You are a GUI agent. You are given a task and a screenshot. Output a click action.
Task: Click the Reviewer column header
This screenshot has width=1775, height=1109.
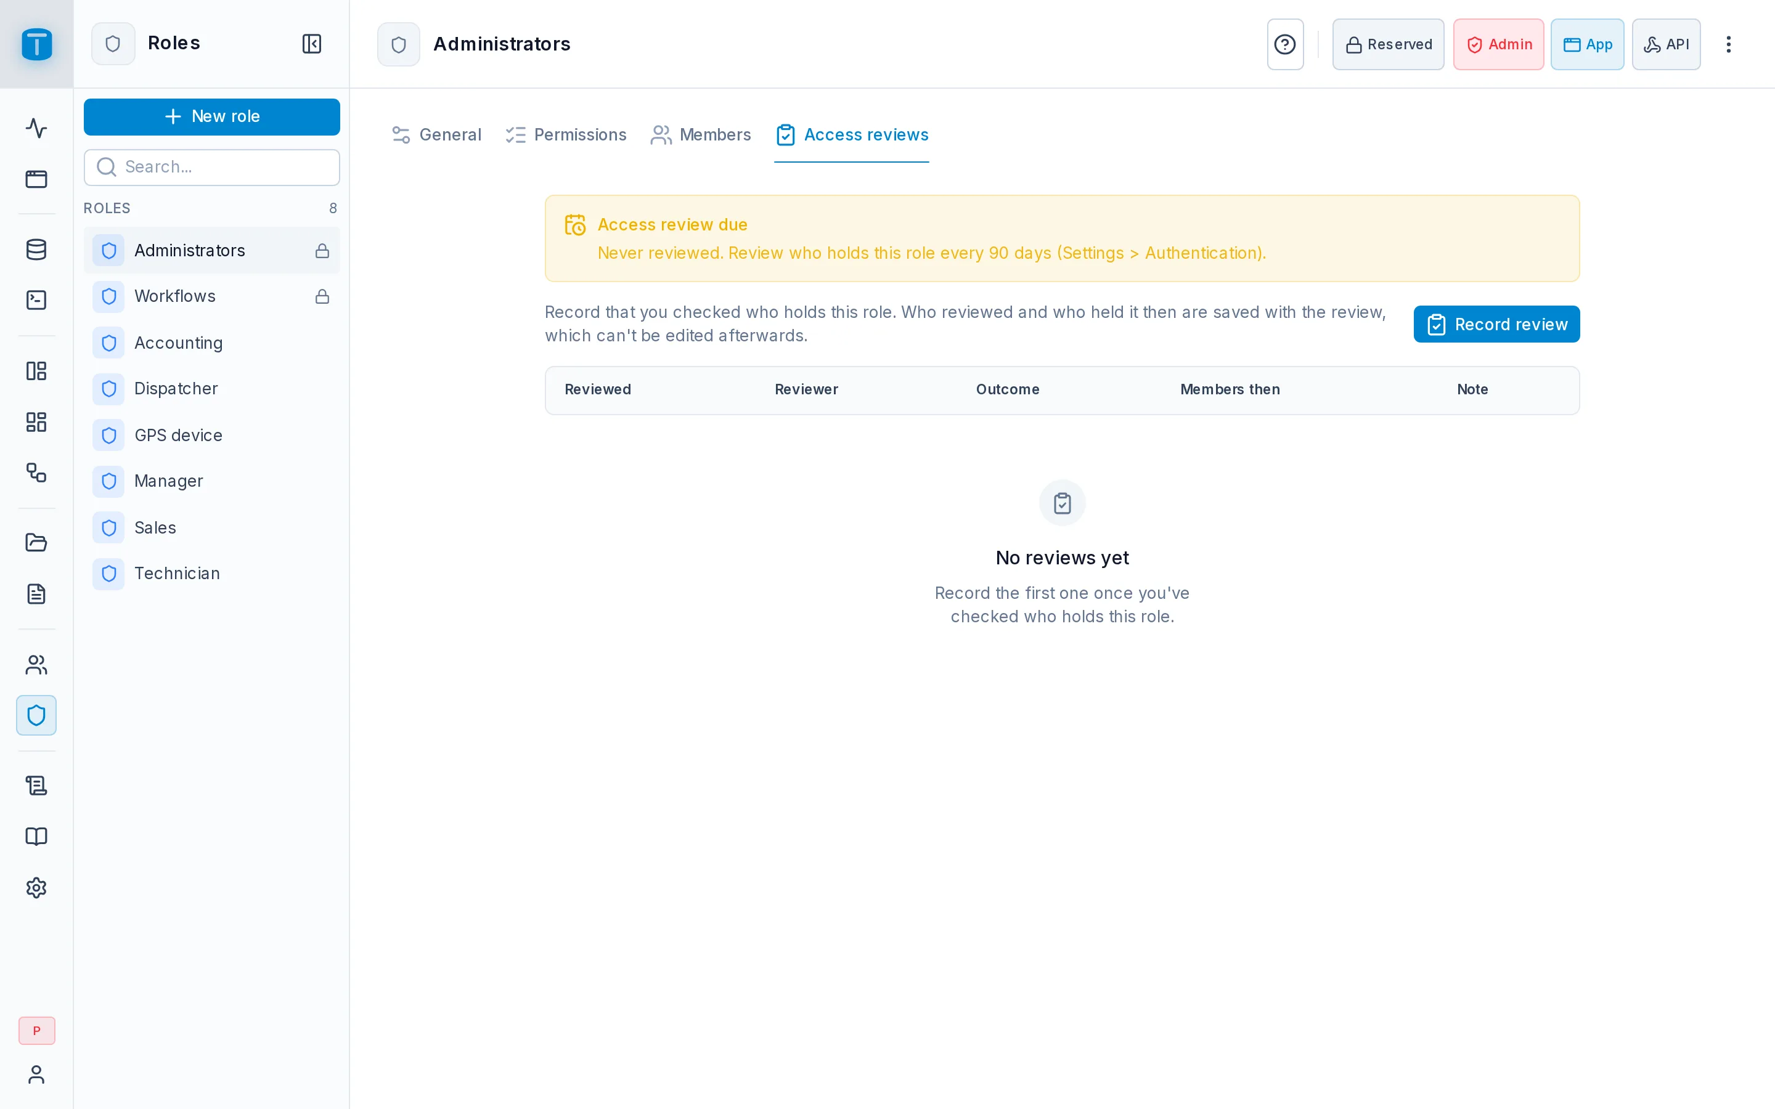[806, 389]
